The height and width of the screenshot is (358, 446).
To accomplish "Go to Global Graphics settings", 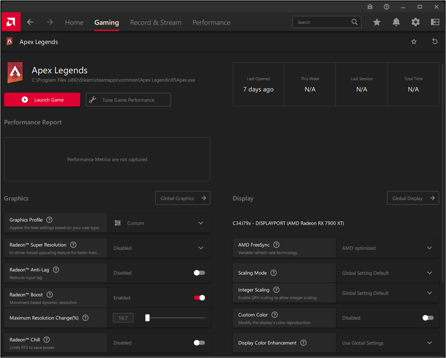I will pyautogui.click(x=183, y=198).
